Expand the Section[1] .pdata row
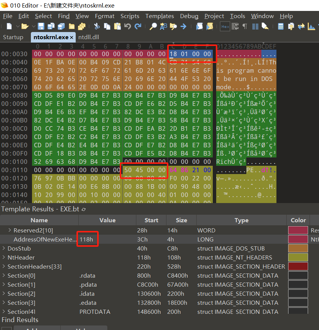This screenshot has height=330, width=319. point(4,284)
